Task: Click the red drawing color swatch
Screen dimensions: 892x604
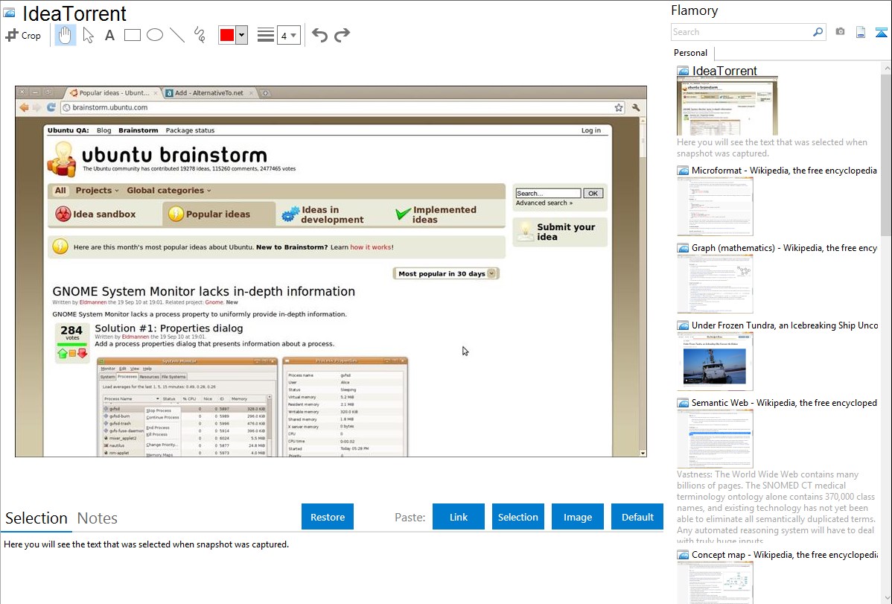Action: [227, 35]
